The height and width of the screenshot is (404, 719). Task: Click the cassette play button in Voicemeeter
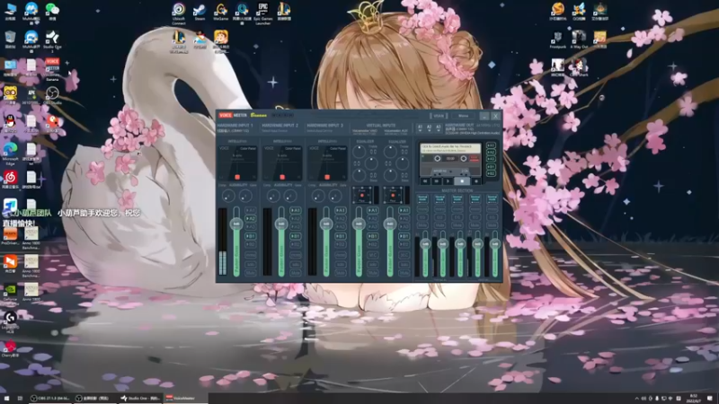(448, 181)
